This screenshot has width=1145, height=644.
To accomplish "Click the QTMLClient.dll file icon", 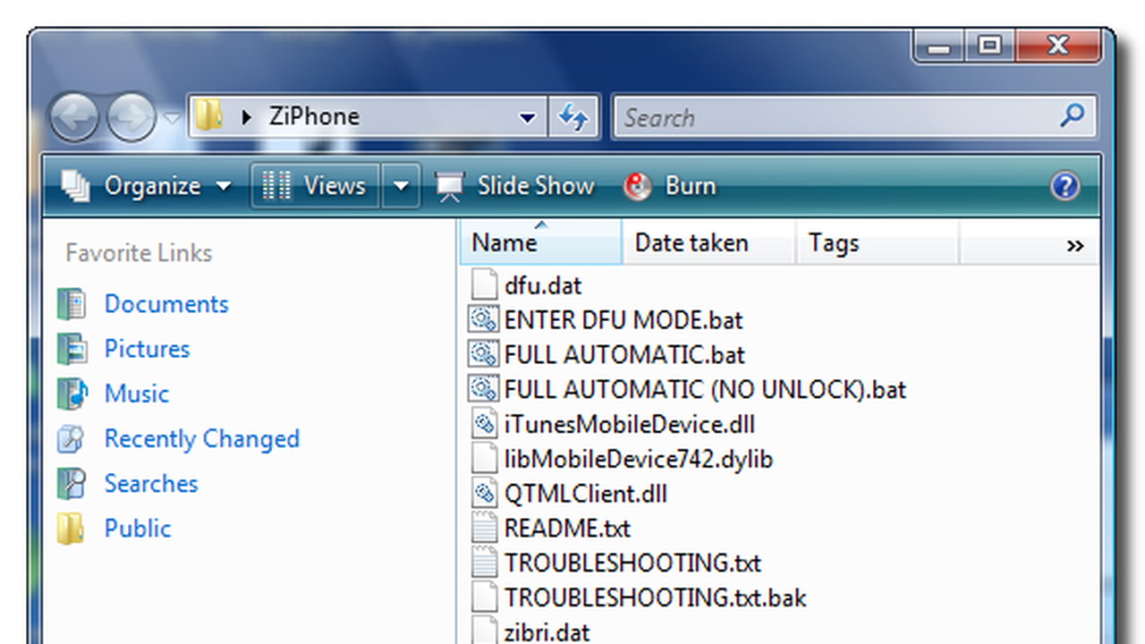I will [x=484, y=495].
